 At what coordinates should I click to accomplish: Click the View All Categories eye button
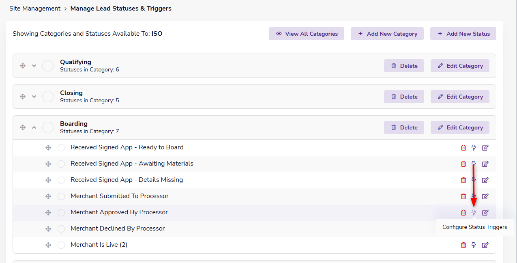point(307,34)
